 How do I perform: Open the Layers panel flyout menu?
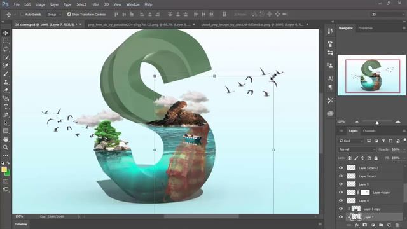click(x=404, y=131)
